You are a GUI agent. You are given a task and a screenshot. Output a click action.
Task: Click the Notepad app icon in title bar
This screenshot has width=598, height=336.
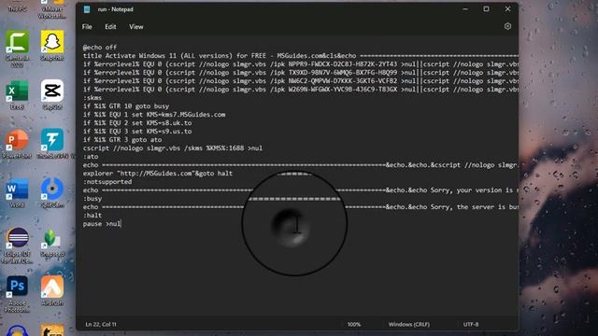[x=87, y=9]
